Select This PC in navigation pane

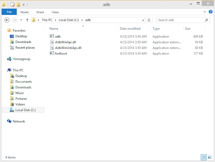tap(18, 70)
